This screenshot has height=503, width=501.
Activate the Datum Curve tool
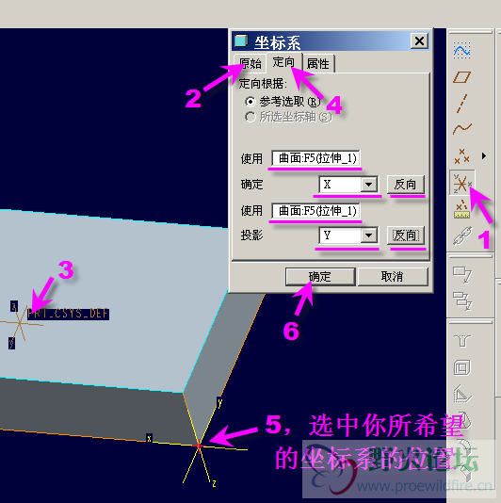pos(461,129)
